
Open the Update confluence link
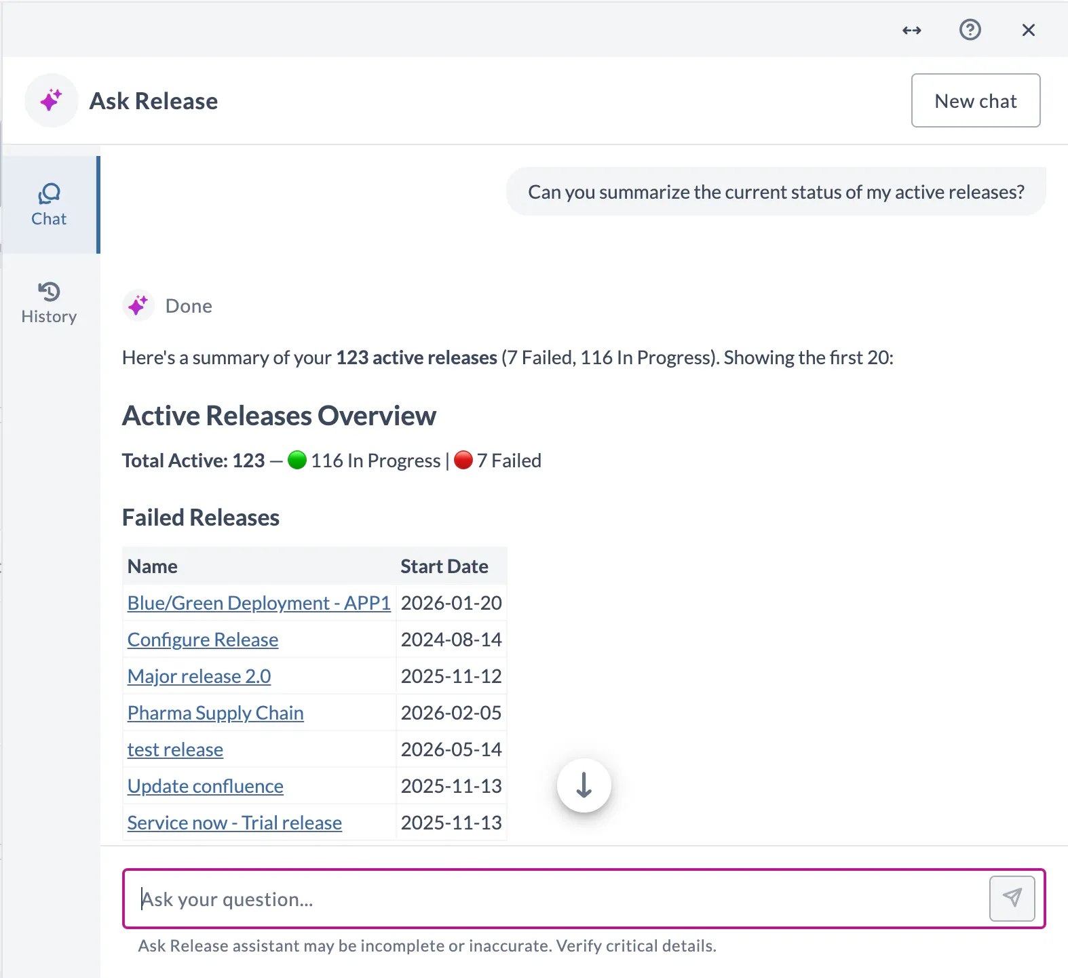tap(206, 786)
